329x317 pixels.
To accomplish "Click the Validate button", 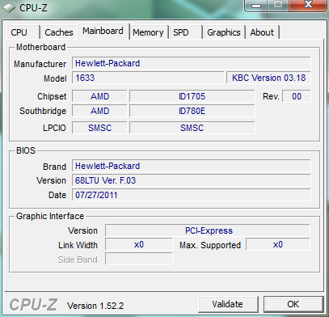I will pos(228,304).
